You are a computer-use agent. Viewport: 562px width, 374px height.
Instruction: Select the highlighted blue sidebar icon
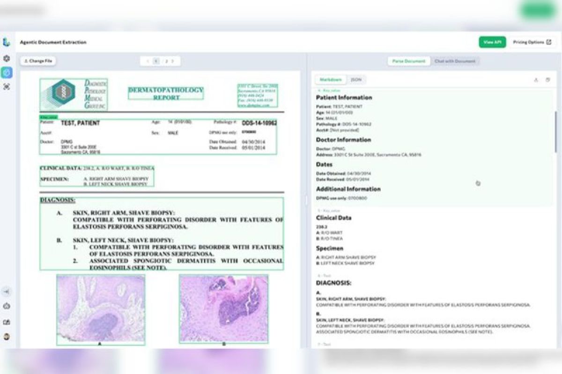[7, 72]
